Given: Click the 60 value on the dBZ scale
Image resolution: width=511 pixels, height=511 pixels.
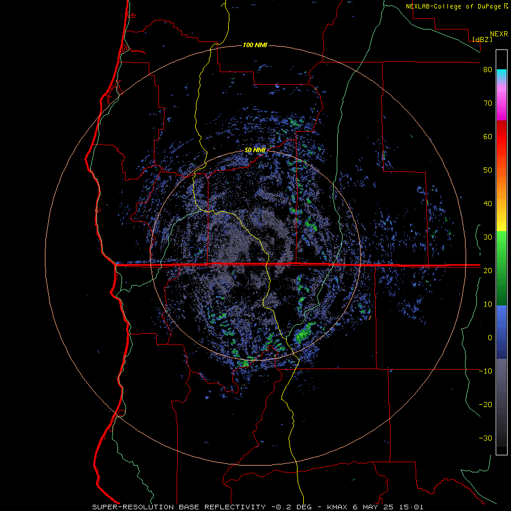Looking at the screenshot, I should (488, 136).
